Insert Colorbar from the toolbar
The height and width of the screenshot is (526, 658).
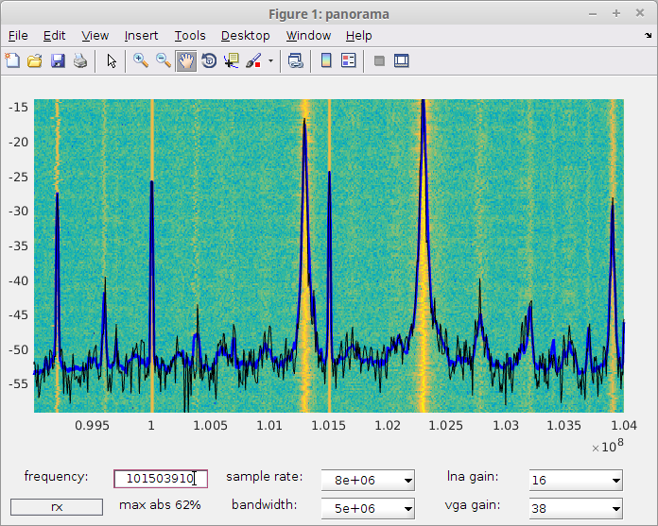pos(326,60)
